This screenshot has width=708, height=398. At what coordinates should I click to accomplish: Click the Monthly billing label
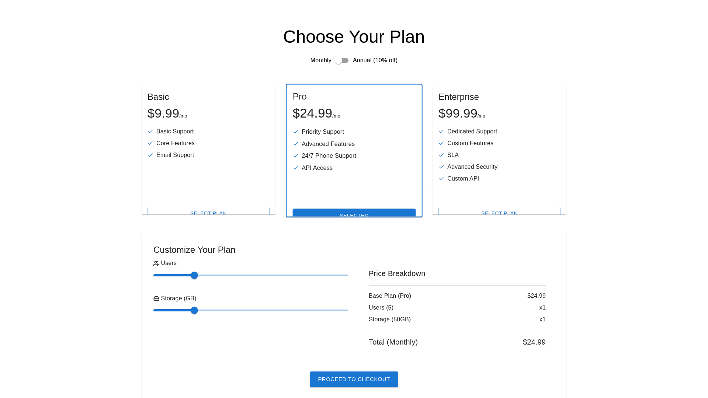coord(321,60)
